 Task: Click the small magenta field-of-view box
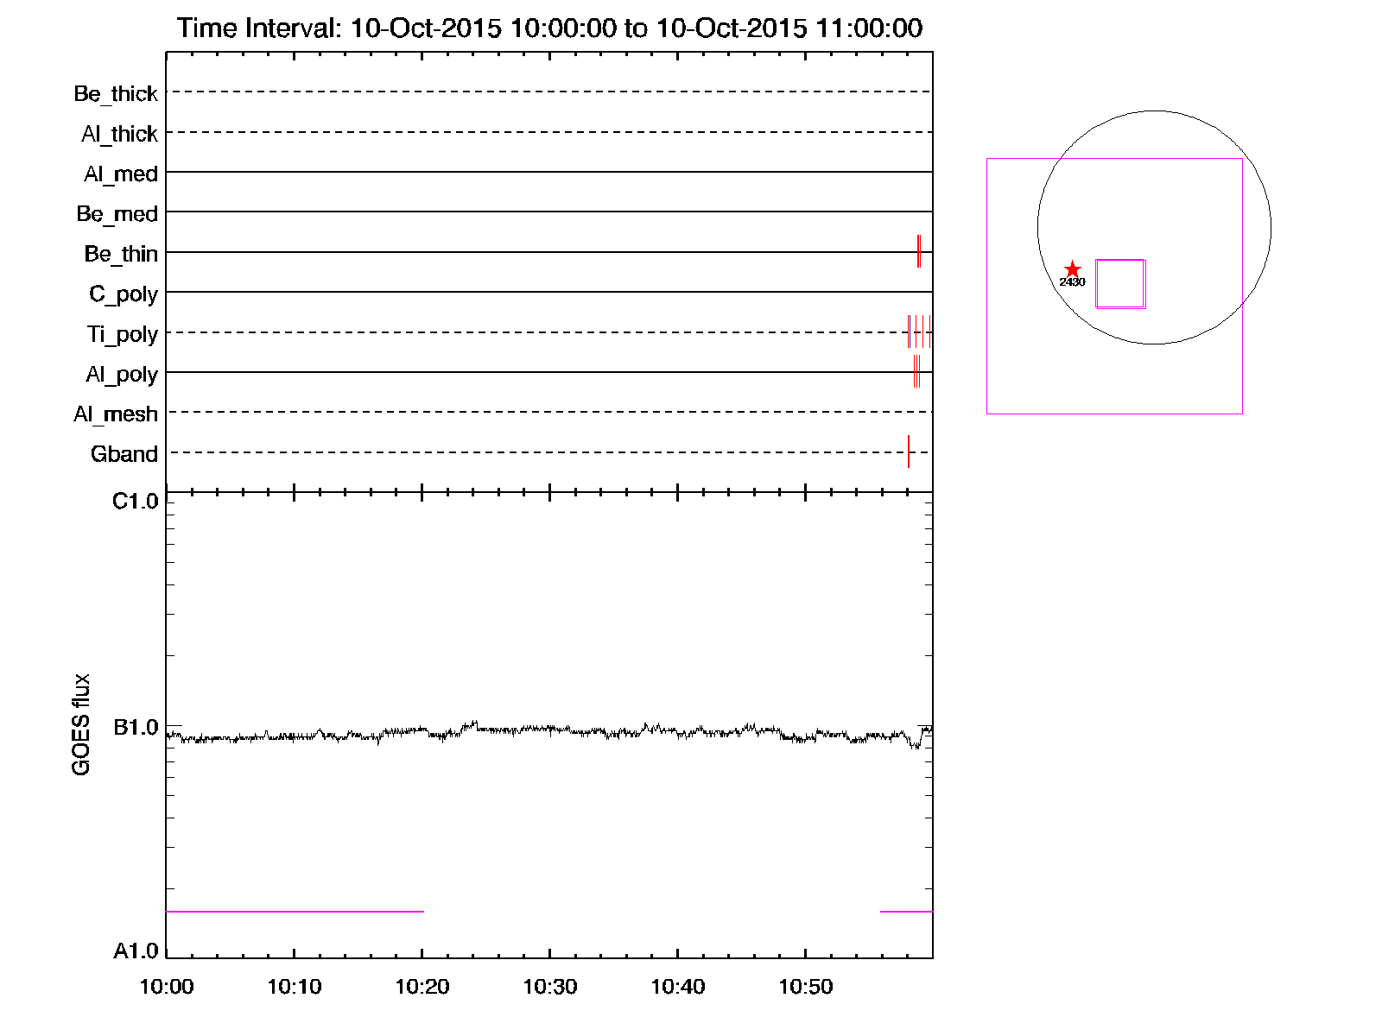click(x=1120, y=283)
